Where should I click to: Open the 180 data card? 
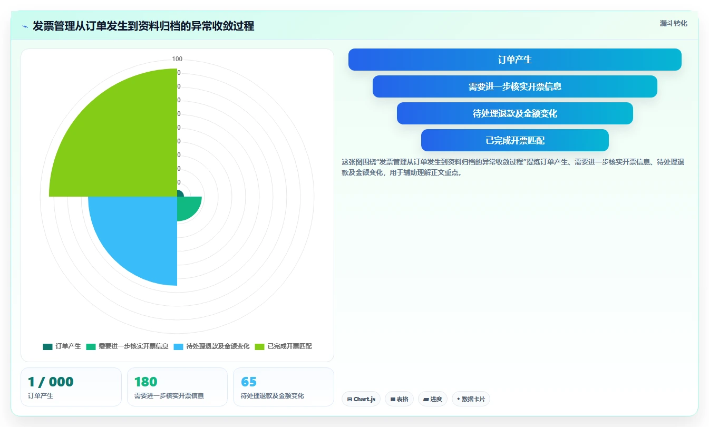coord(177,387)
